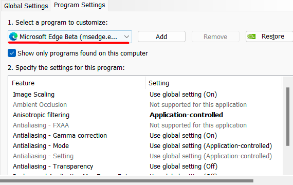
Task: Click the NVIDIA logo on Restore button
Action: tap(251, 36)
